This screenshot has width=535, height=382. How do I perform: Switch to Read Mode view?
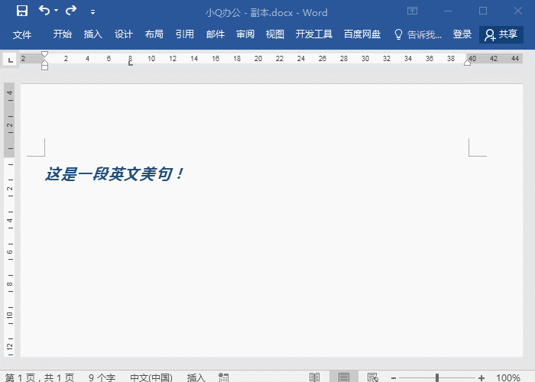pos(314,377)
